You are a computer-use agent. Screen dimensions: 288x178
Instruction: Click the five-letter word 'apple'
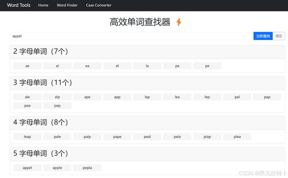click(x=57, y=168)
